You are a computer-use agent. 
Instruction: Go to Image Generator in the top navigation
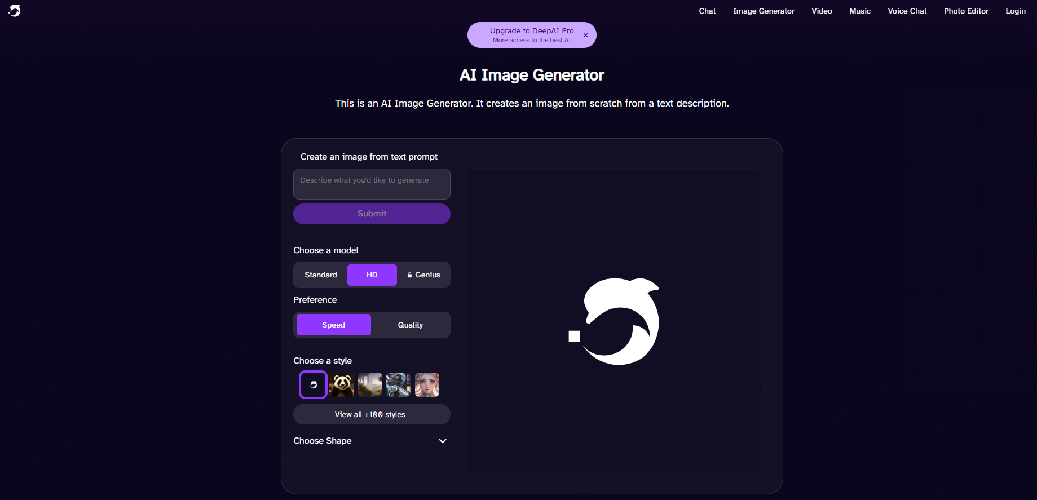pos(764,11)
